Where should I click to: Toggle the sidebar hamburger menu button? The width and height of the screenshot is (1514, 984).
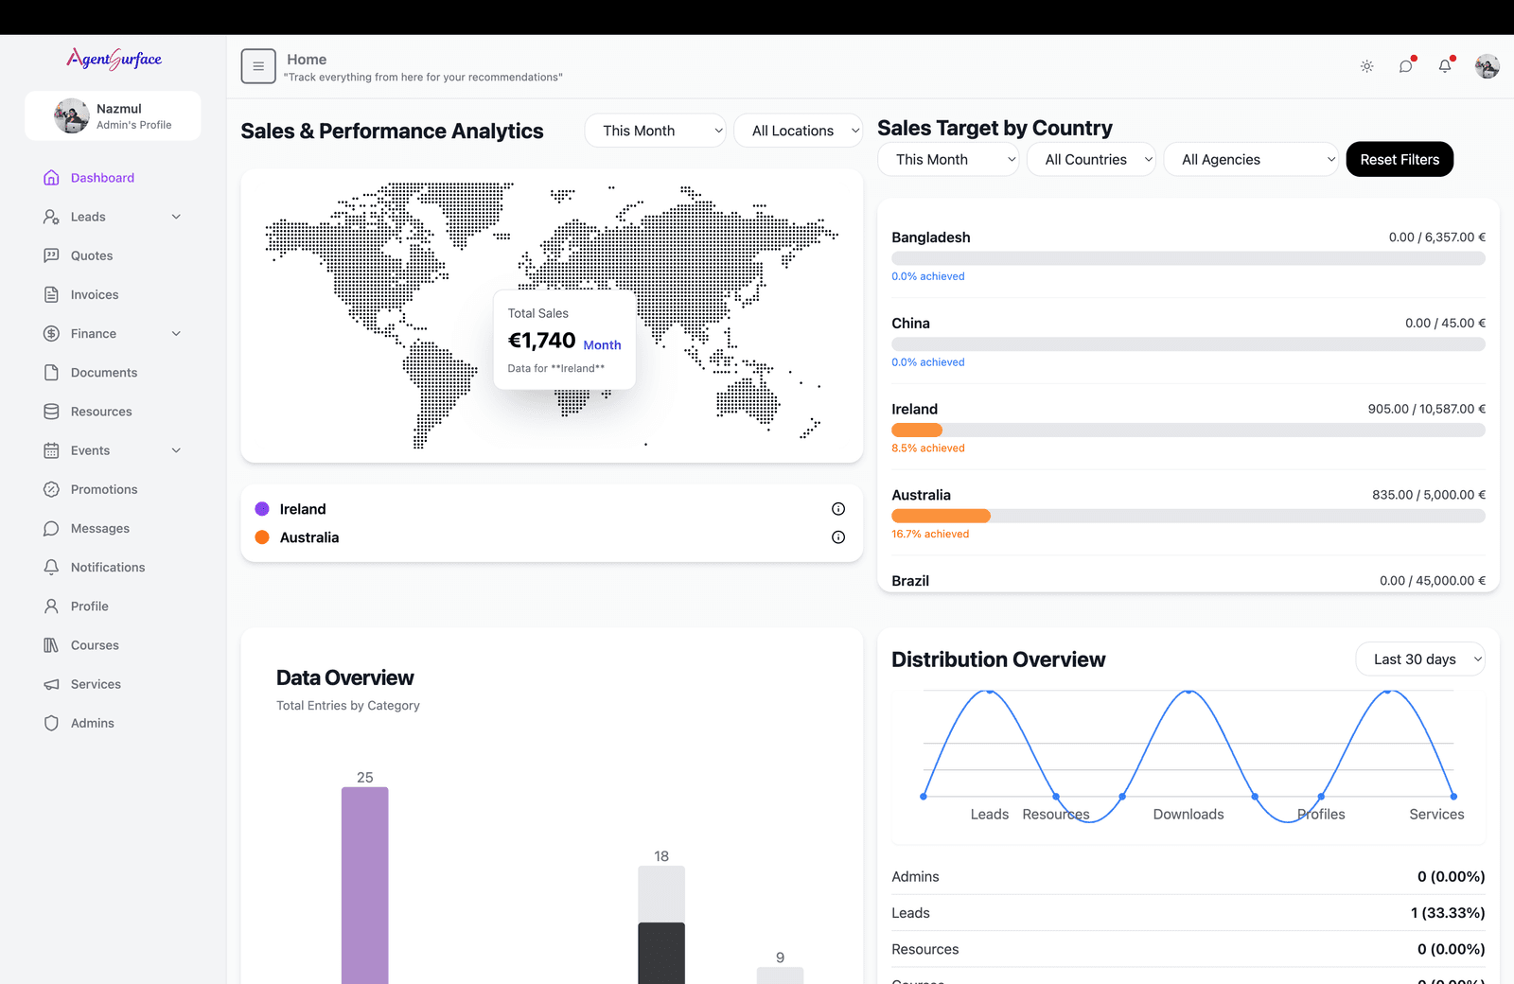[x=258, y=66]
